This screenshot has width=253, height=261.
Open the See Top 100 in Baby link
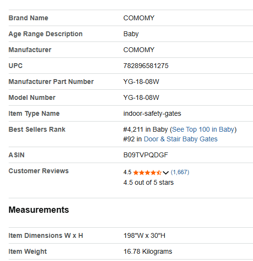click(203, 129)
